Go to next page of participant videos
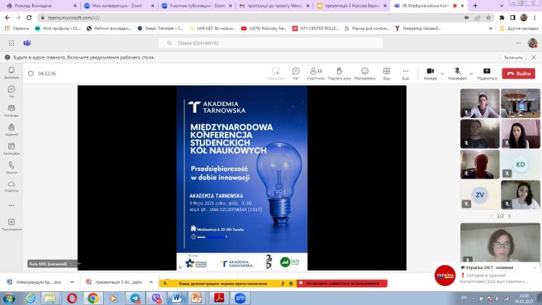Viewport: 542px width, 305px height. pyautogui.click(x=509, y=216)
